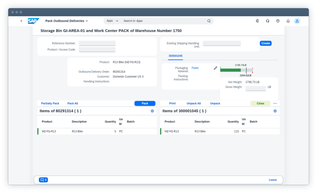
Task: Open settings for Items of 300001045 table
Action: (275, 111)
